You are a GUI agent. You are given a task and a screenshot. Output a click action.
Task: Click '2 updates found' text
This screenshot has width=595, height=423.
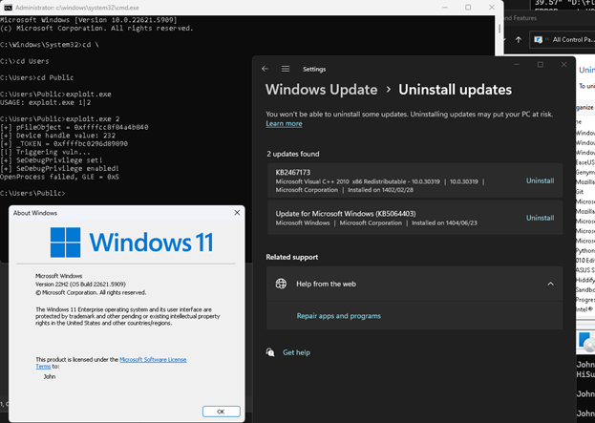pos(293,154)
